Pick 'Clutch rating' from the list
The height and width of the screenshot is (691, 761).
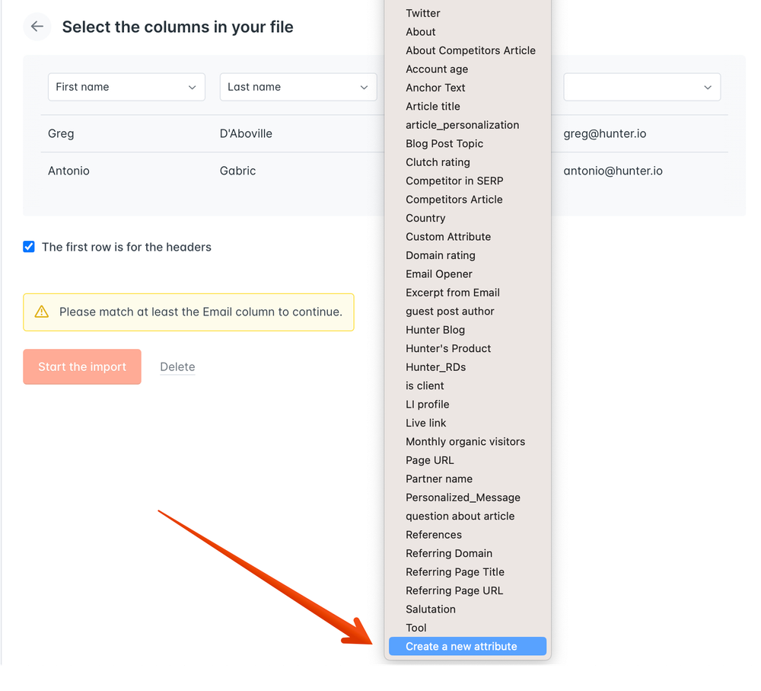(438, 162)
